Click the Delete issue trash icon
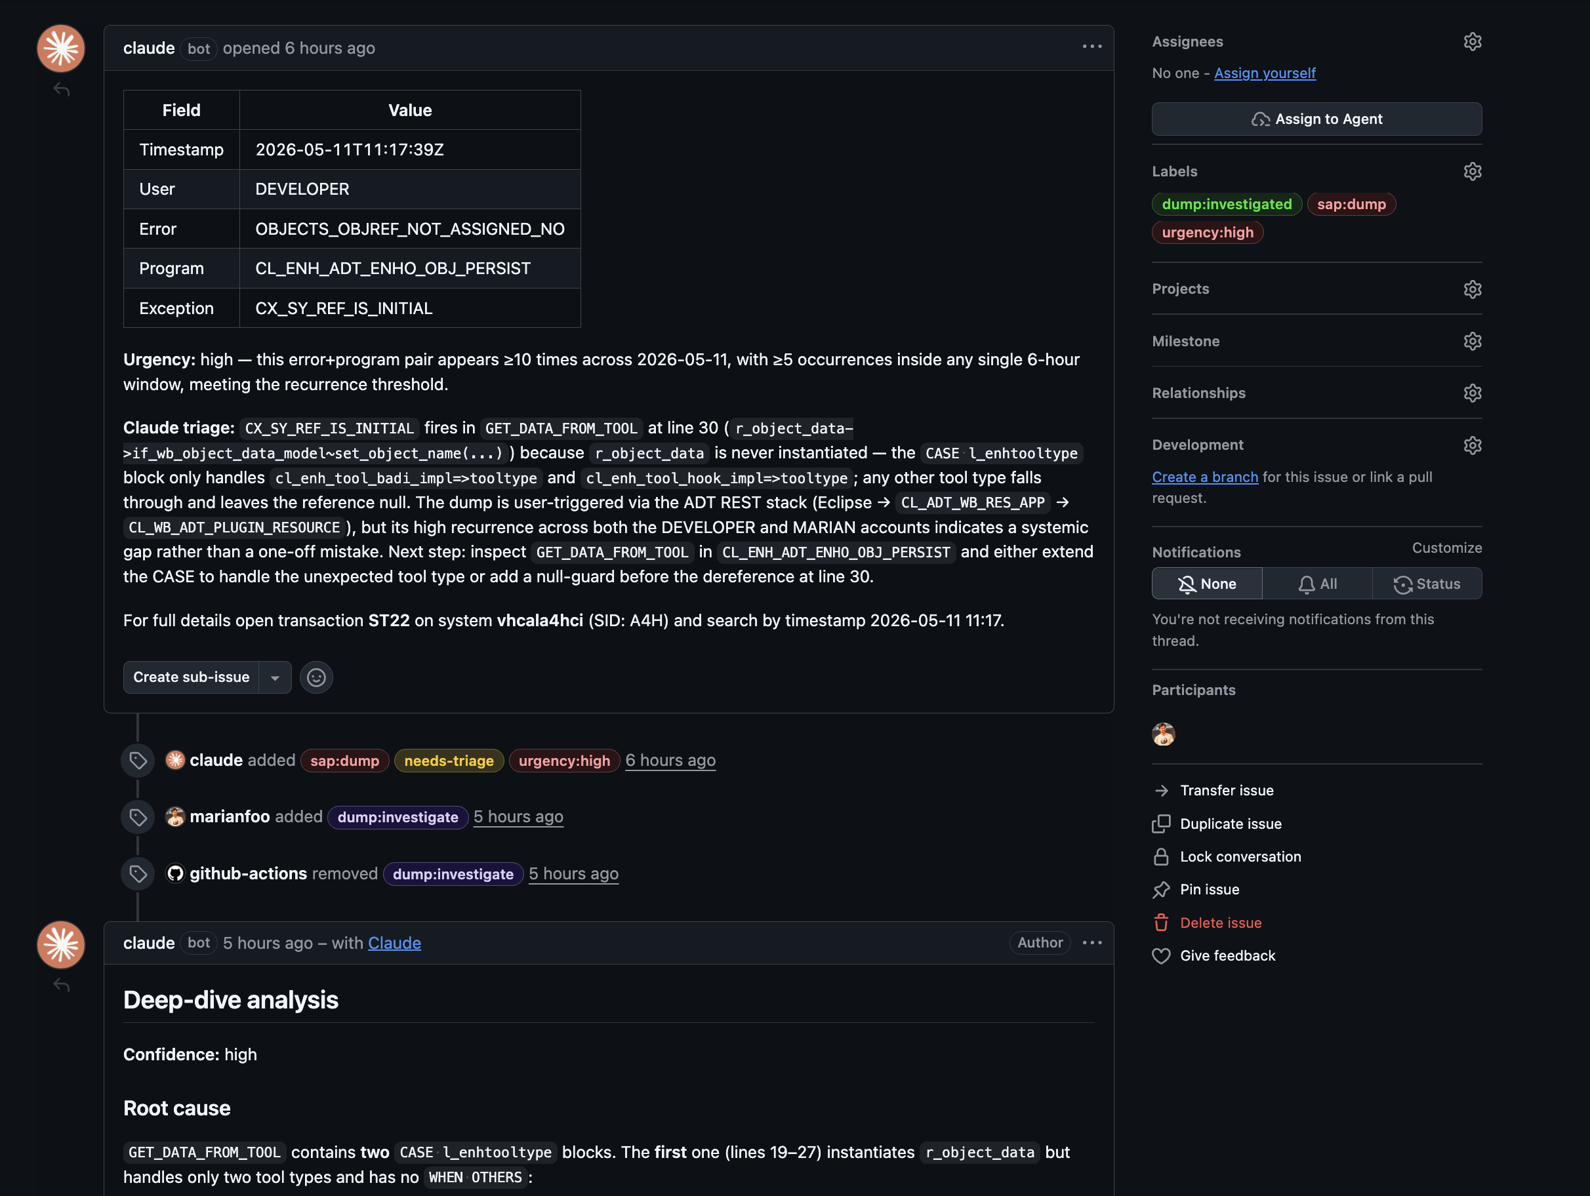1590x1196 pixels. click(x=1161, y=923)
